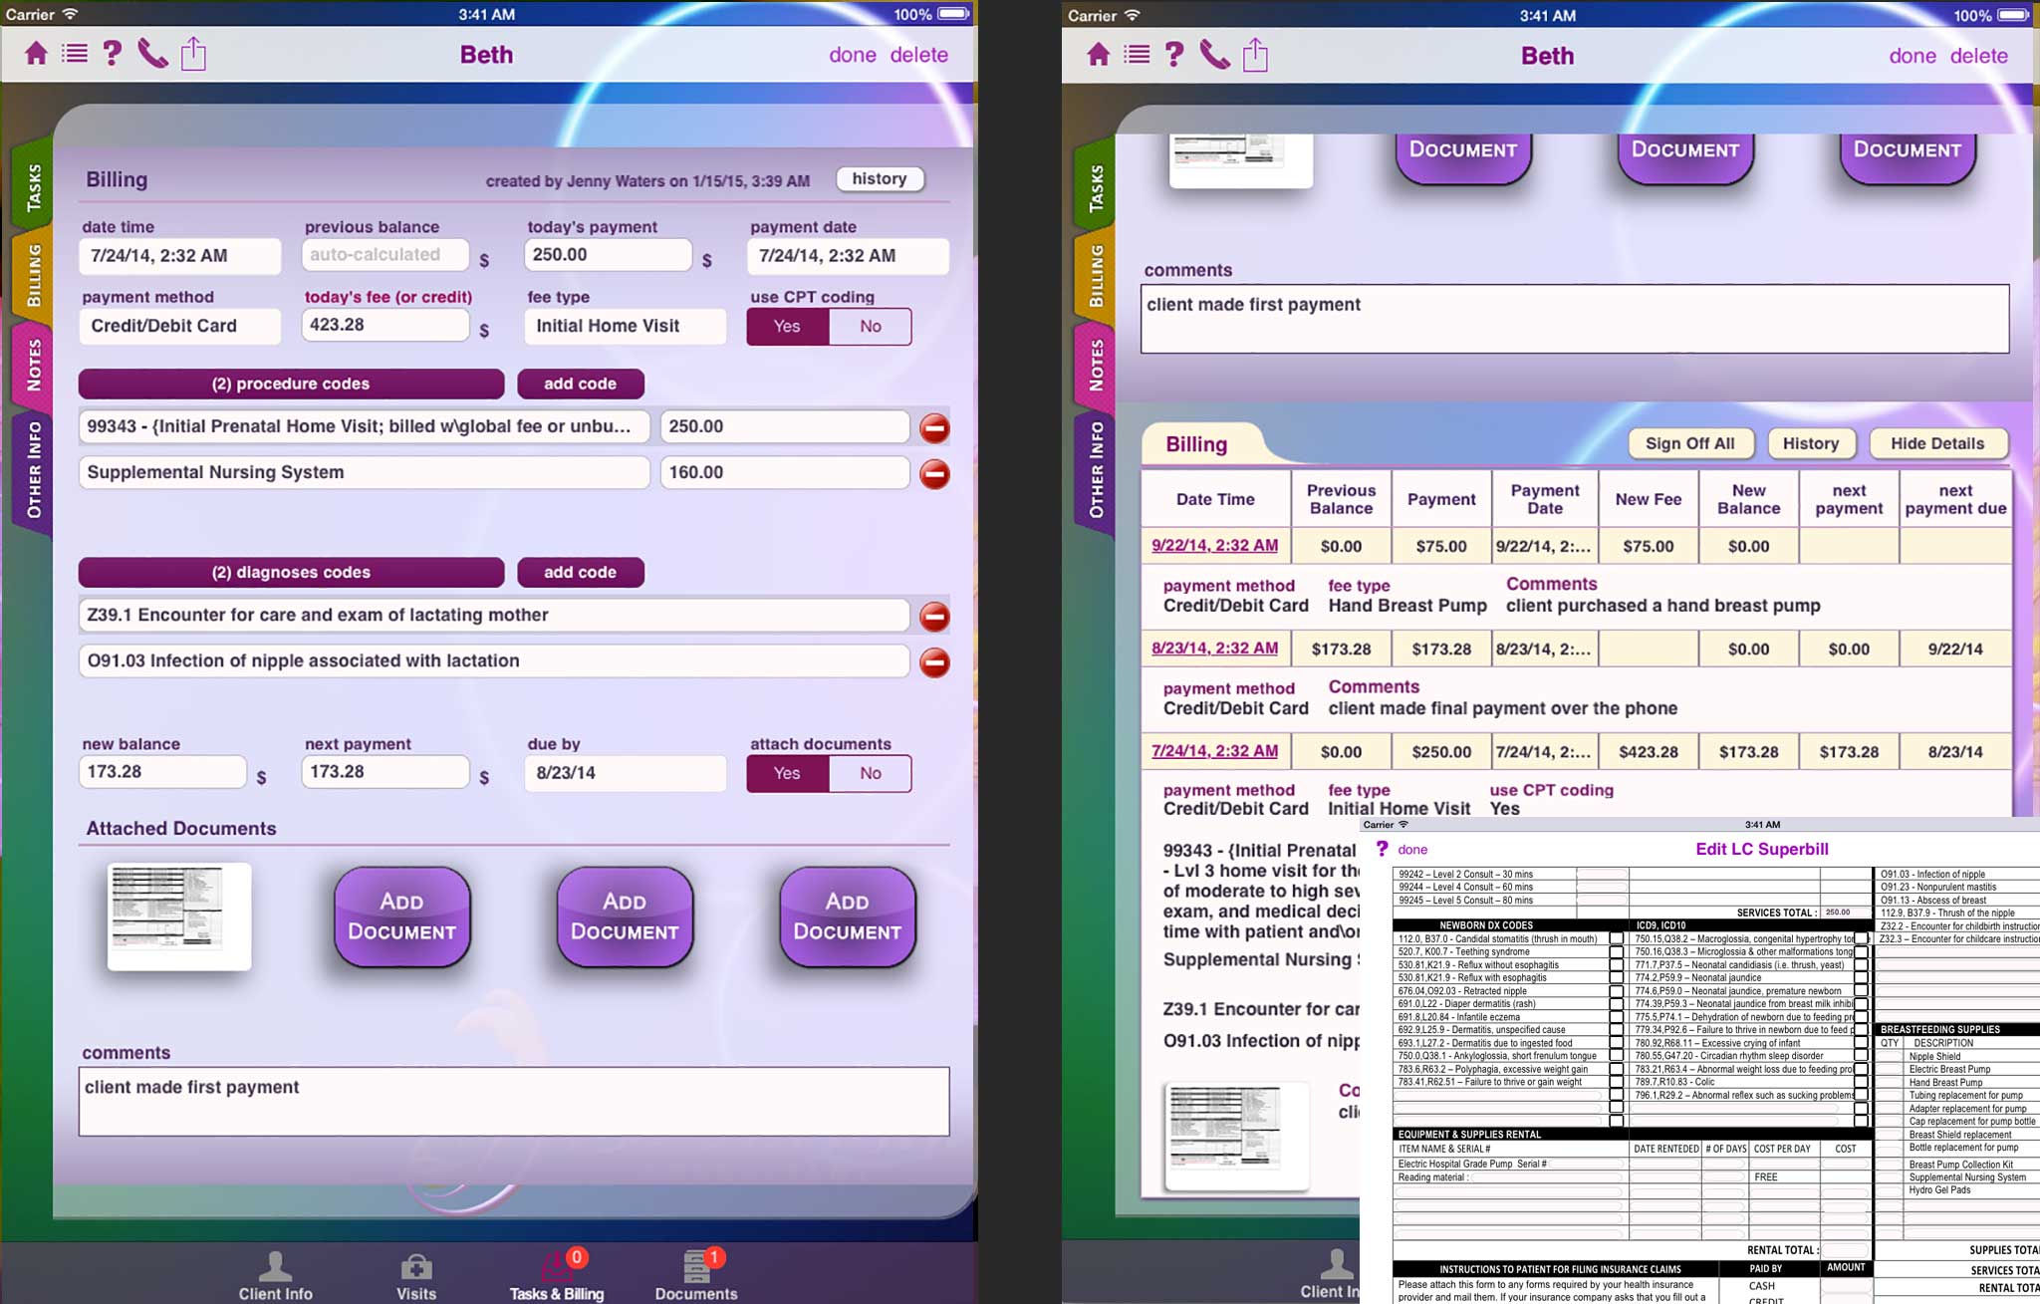Switch to Other Info side tab in right screen
Screen dimensions: 2040x1304
point(1096,470)
